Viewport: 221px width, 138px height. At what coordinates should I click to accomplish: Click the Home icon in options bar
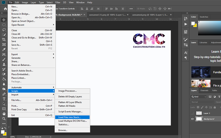tap(5, 9)
